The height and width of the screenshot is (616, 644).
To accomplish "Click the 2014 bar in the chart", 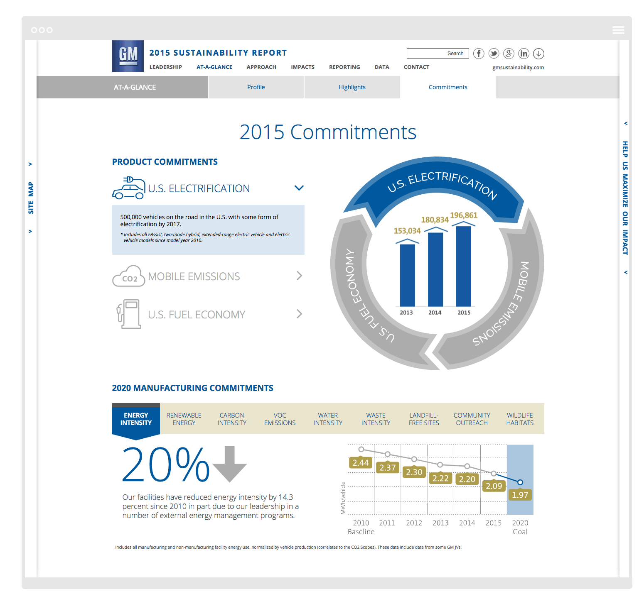I will pos(435,269).
